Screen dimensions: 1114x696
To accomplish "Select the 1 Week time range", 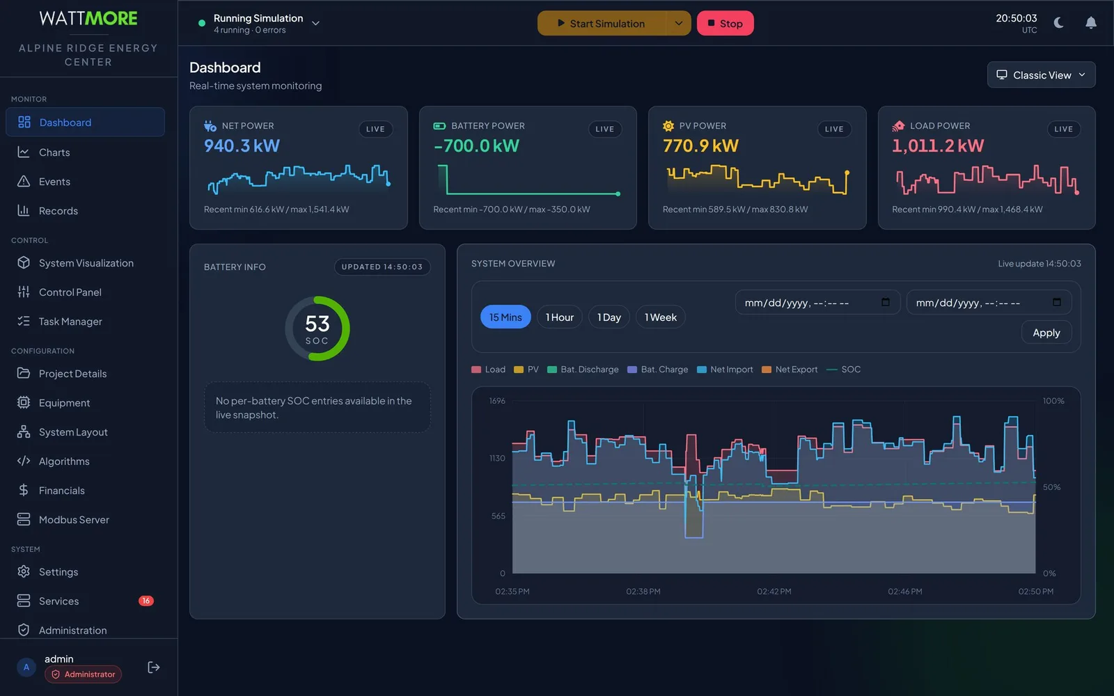I will pos(661,317).
